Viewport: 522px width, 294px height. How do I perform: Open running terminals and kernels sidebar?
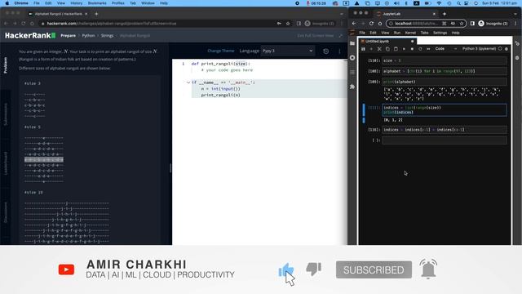pos(352,58)
